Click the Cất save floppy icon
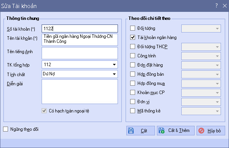 click(x=131, y=130)
